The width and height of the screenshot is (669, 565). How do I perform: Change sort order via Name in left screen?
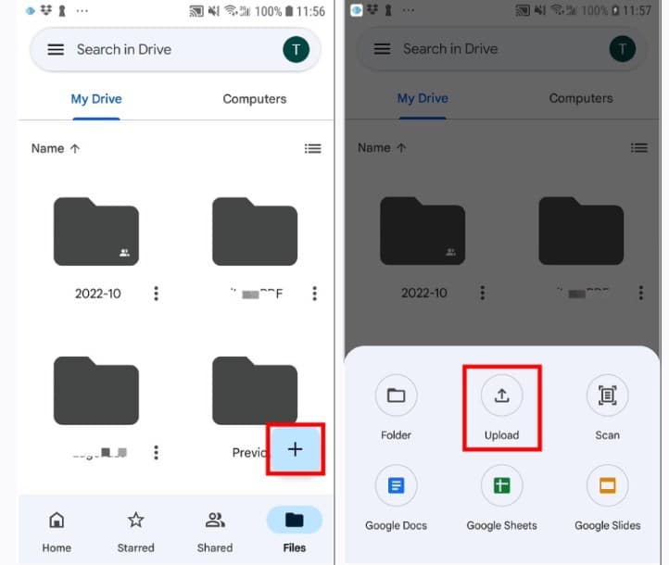coord(56,148)
